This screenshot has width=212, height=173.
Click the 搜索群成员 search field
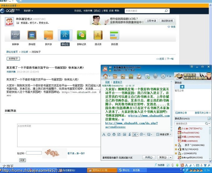click(x=190, y=124)
